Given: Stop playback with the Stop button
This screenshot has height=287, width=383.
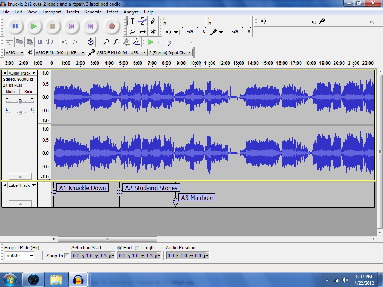Looking at the screenshot, I should coord(53,26).
